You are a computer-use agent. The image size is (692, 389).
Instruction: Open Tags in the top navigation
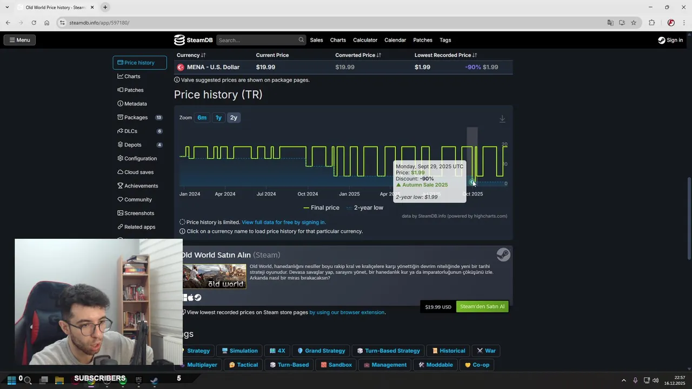[x=445, y=40]
